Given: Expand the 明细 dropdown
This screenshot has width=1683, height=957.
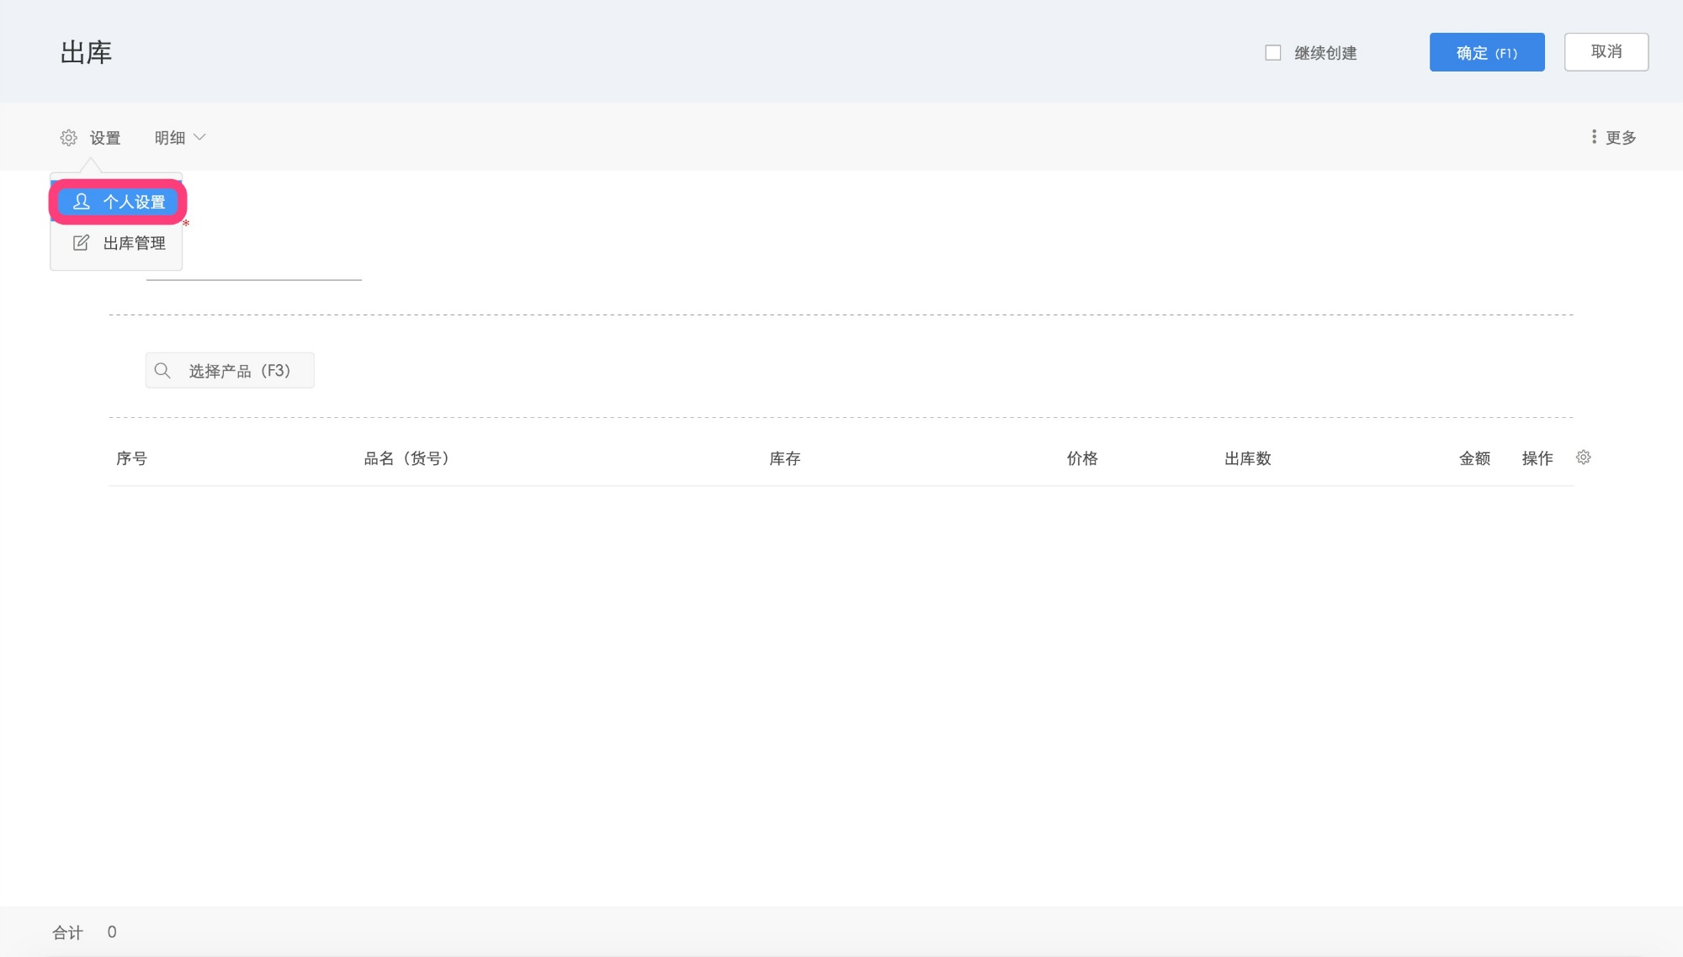Looking at the screenshot, I should pyautogui.click(x=180, y=138).
